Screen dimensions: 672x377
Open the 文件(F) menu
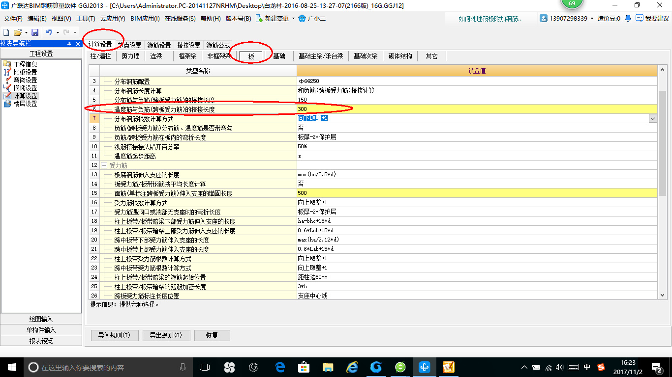13,19
